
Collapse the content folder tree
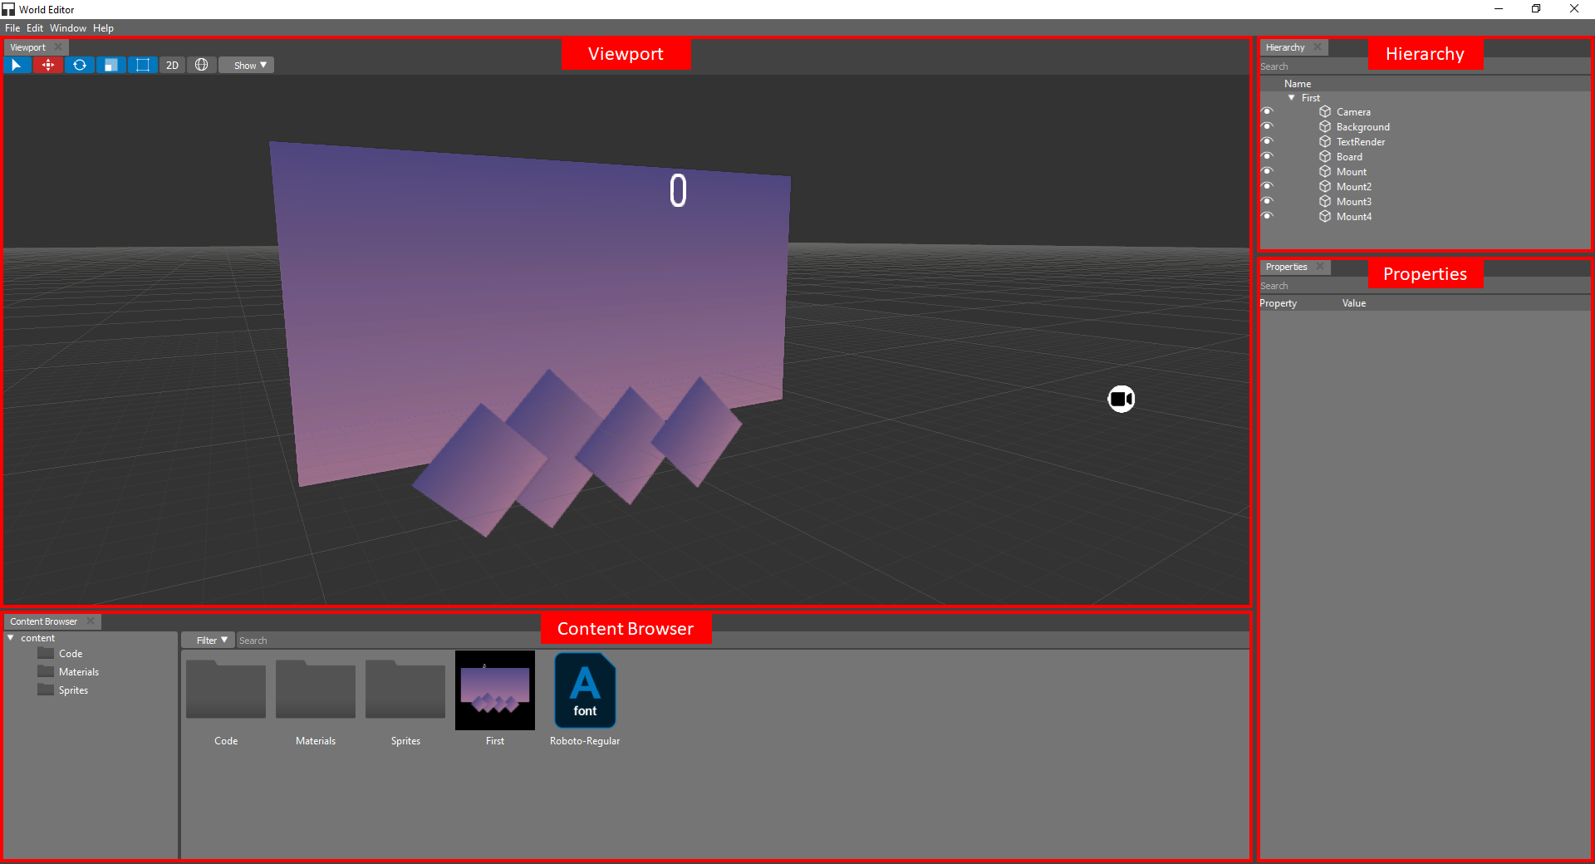click(11, 638)
